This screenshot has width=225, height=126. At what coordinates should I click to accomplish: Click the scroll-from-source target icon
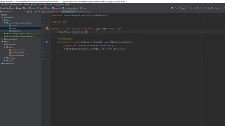27,12
